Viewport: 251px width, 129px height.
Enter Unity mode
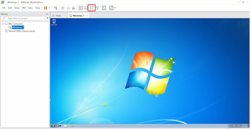click(x=97, y=8)
